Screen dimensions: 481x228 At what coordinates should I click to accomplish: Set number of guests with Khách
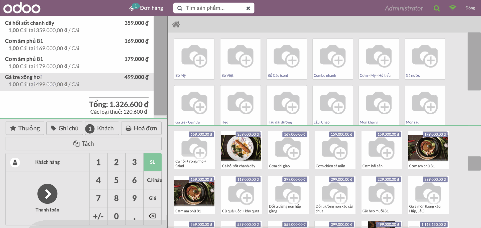click(x=102, y=128)
